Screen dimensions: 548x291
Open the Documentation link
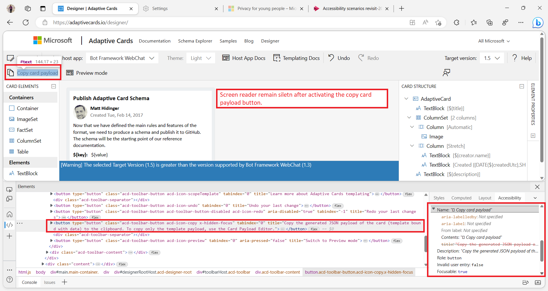click(x=154, y=41)
